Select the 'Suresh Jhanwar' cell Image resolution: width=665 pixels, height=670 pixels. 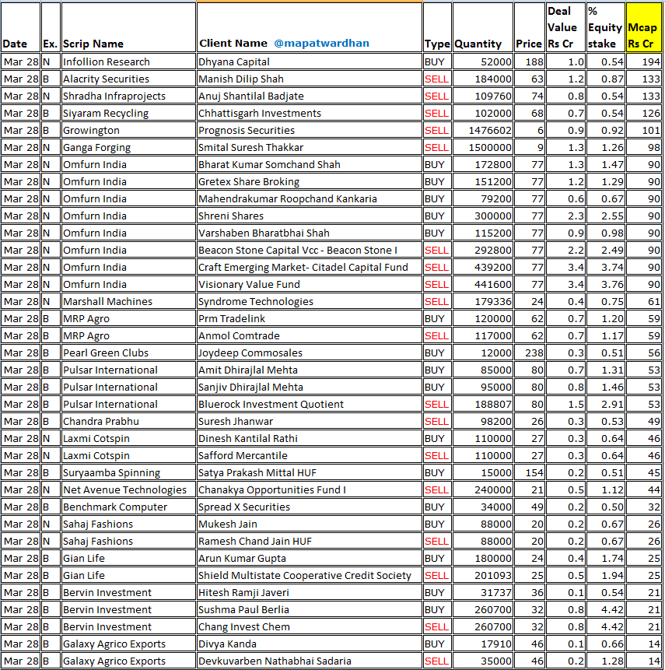[310, 421]
